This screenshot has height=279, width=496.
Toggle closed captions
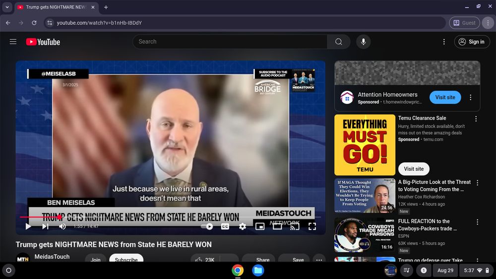tap(225, 226)
